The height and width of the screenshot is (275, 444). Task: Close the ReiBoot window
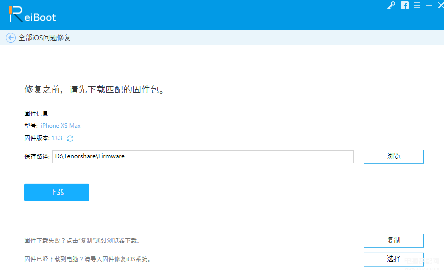coord(441,5)
